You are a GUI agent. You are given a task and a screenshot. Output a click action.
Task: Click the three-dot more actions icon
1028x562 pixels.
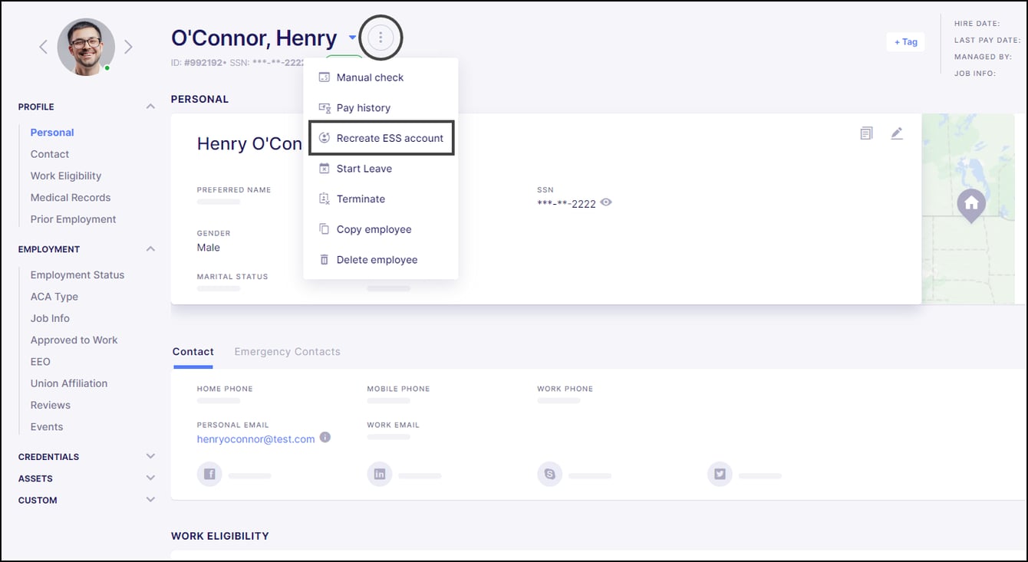tap(381, 38)
